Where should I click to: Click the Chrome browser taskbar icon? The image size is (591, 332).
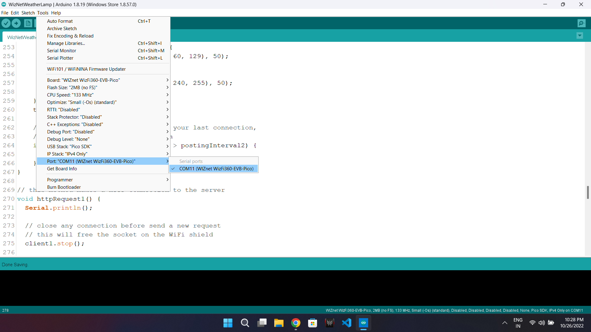coord(296,323)
